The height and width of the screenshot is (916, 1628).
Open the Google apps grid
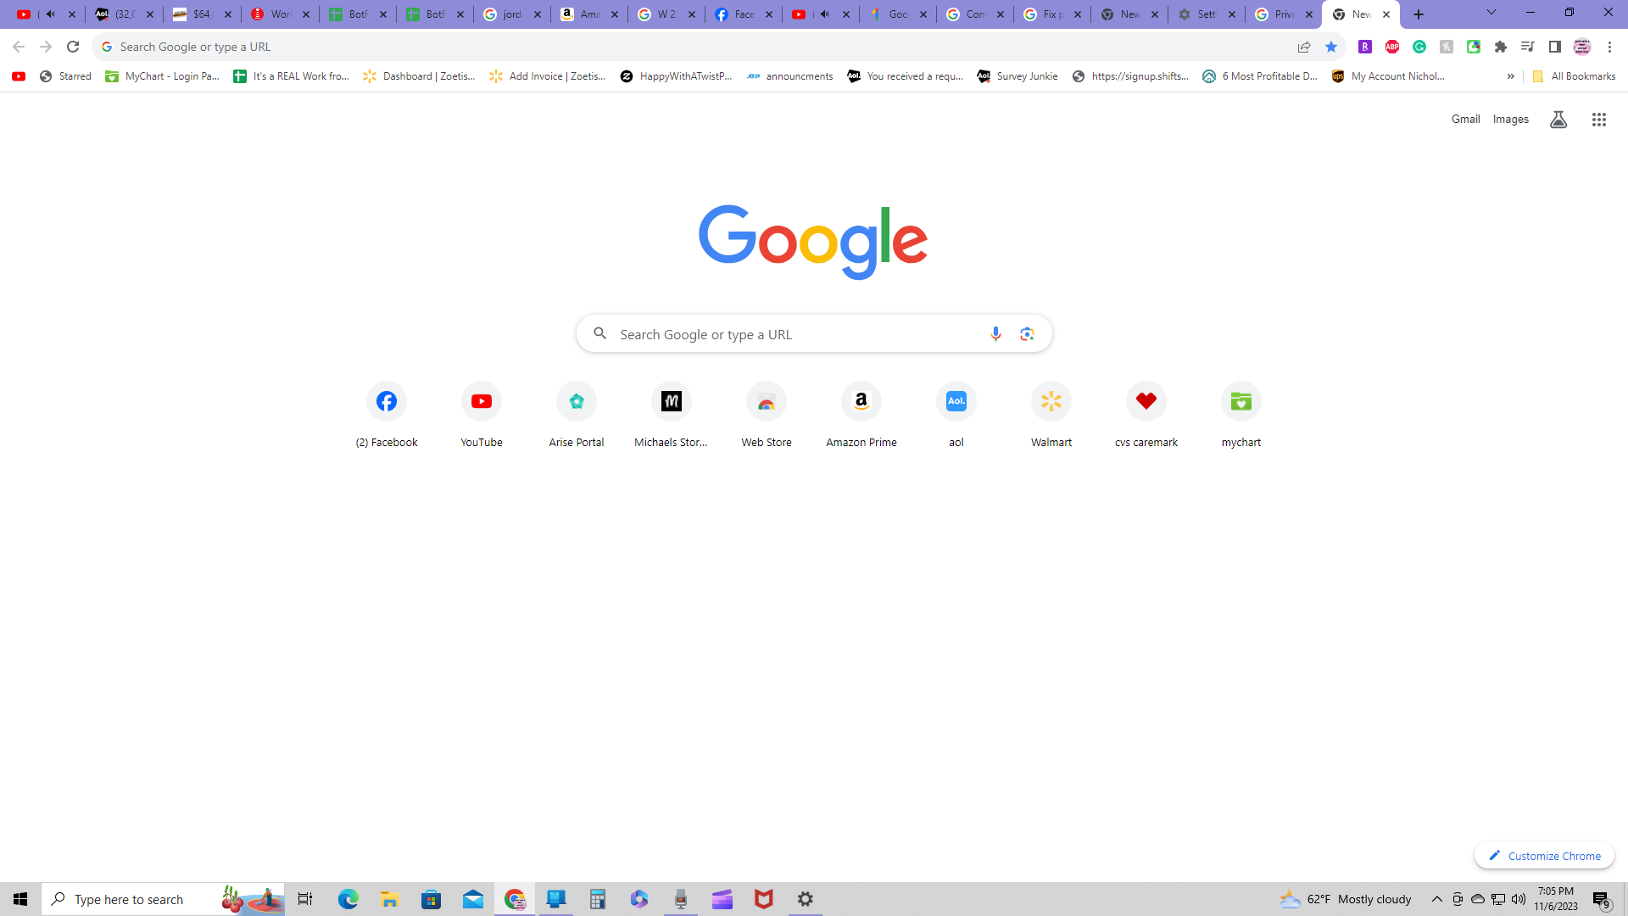click(x=1599, y=120)
